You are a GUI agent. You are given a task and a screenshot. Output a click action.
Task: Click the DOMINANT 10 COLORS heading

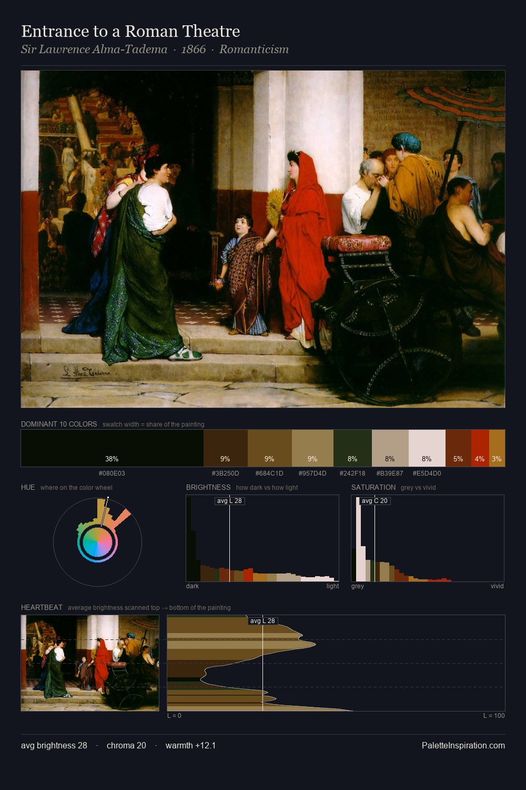[x=59, y=424]
